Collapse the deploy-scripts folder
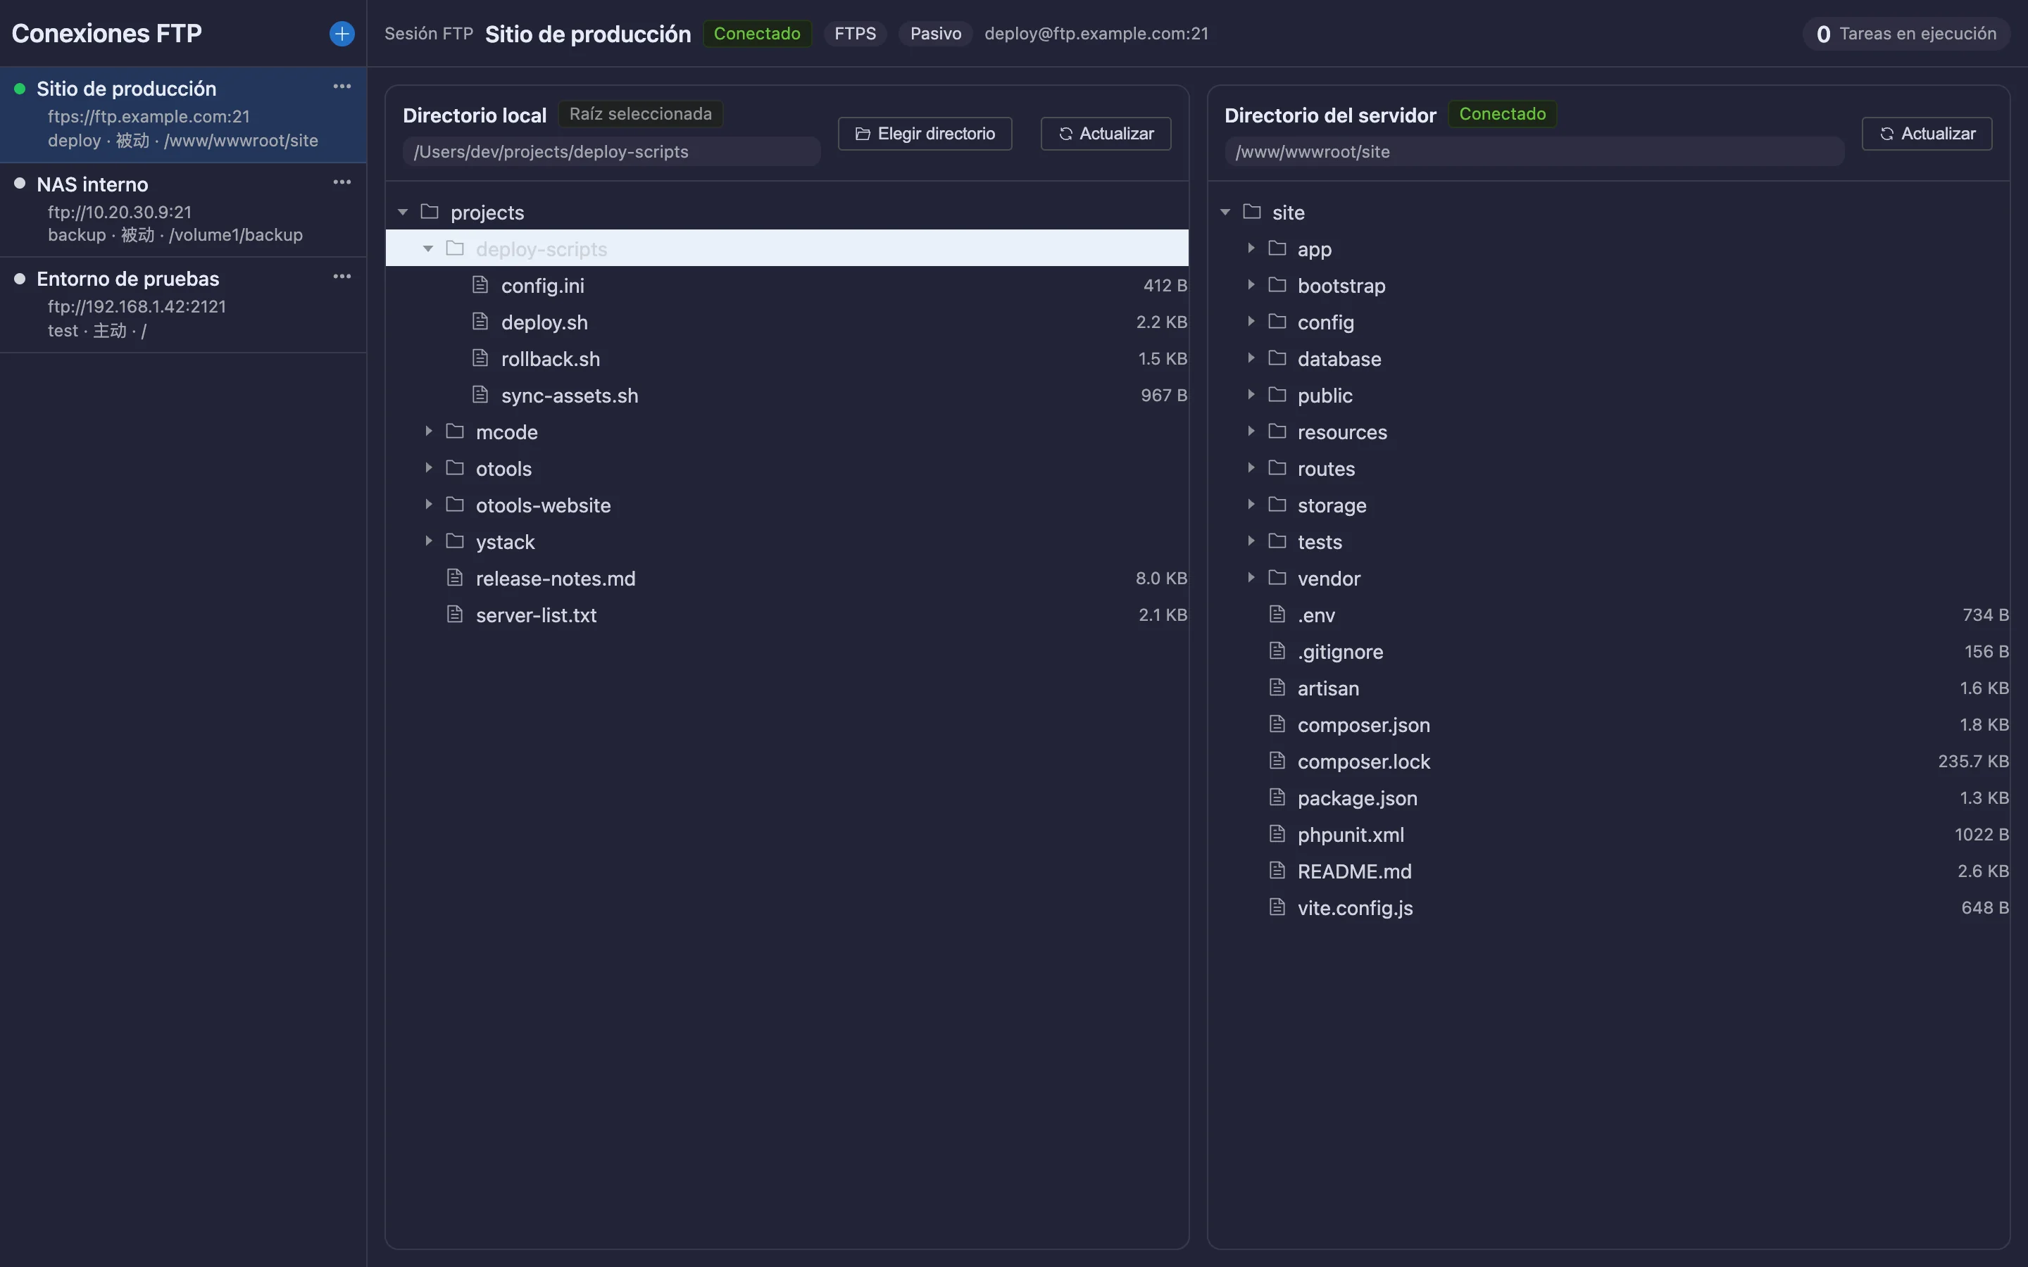The image size is (2028, 1267). click(x=428, y=249)
